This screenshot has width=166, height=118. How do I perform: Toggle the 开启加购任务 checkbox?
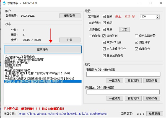click(104, 56)
